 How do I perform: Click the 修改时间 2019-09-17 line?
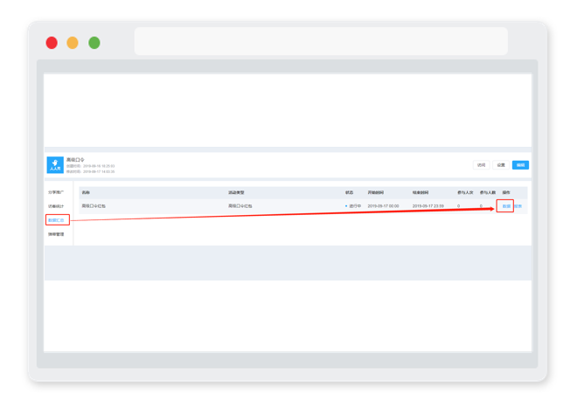pos(91,172)
